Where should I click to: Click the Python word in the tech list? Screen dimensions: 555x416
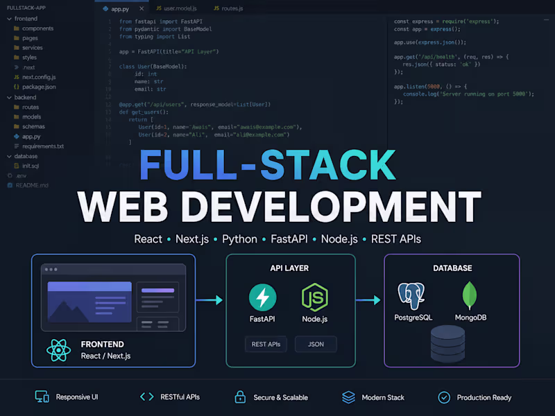pyautogui.click(x=239, y=239)
